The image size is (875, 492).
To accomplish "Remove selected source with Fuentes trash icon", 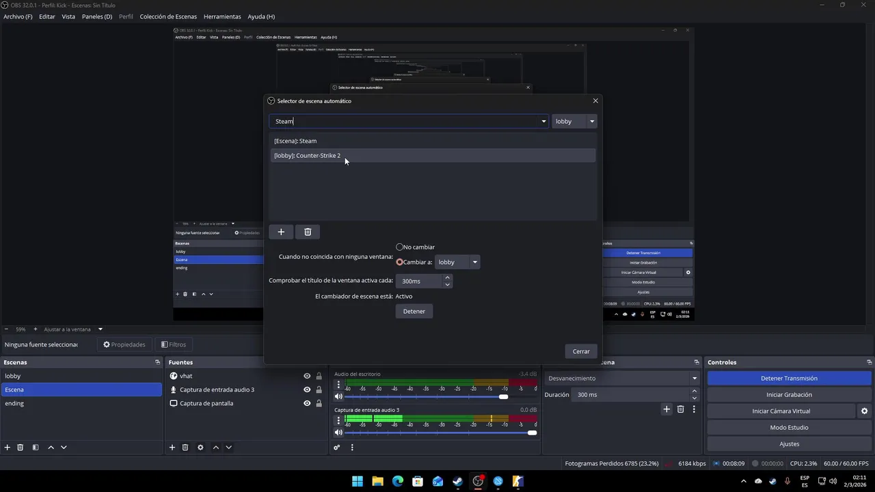I will coord(185,448).
